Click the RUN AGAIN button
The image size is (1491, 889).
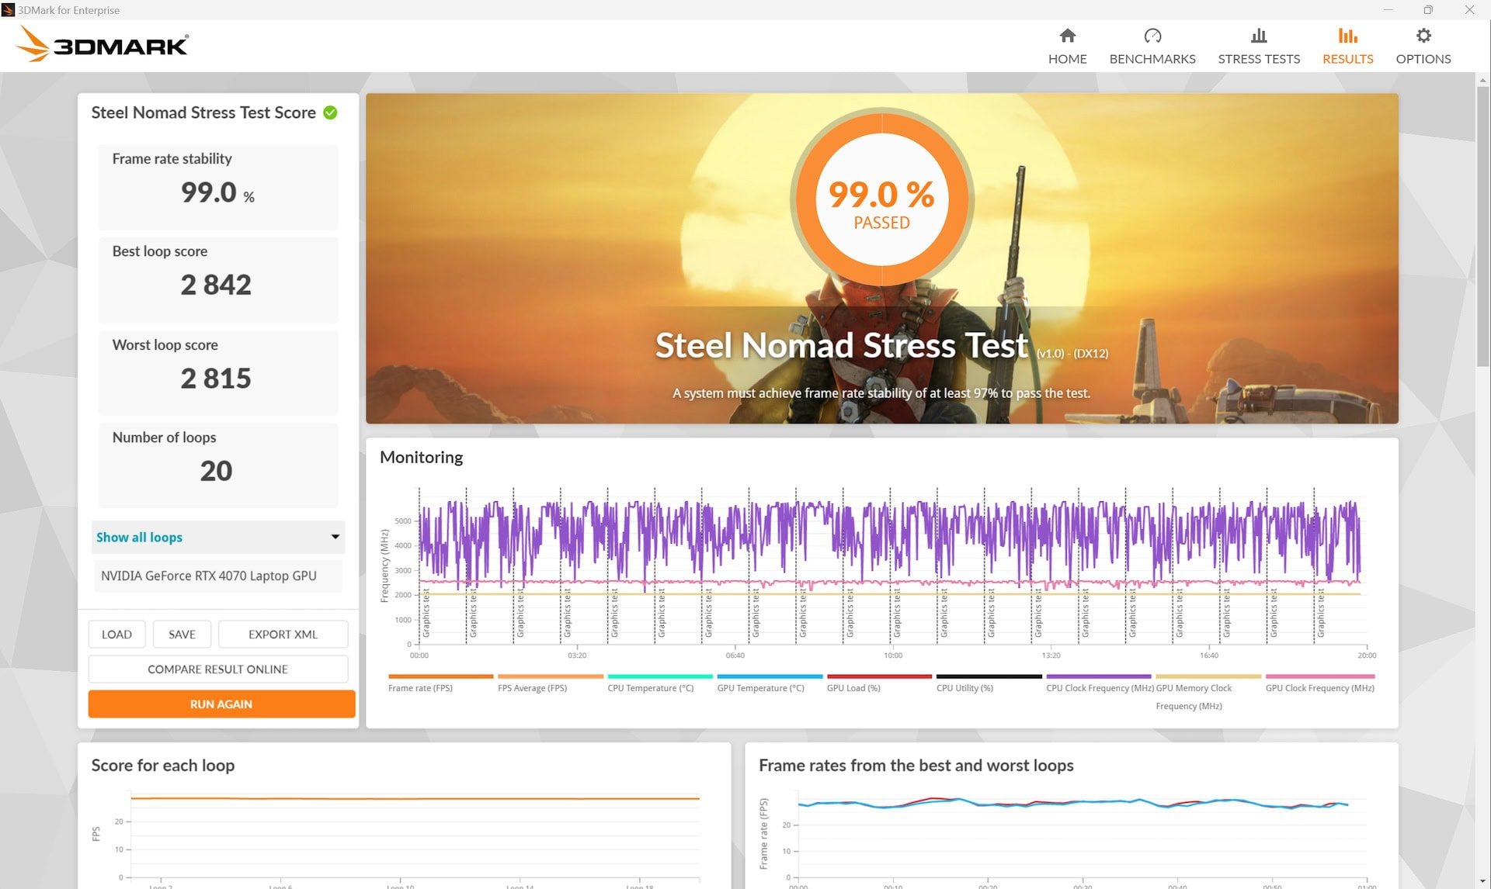tap(218, 703)
